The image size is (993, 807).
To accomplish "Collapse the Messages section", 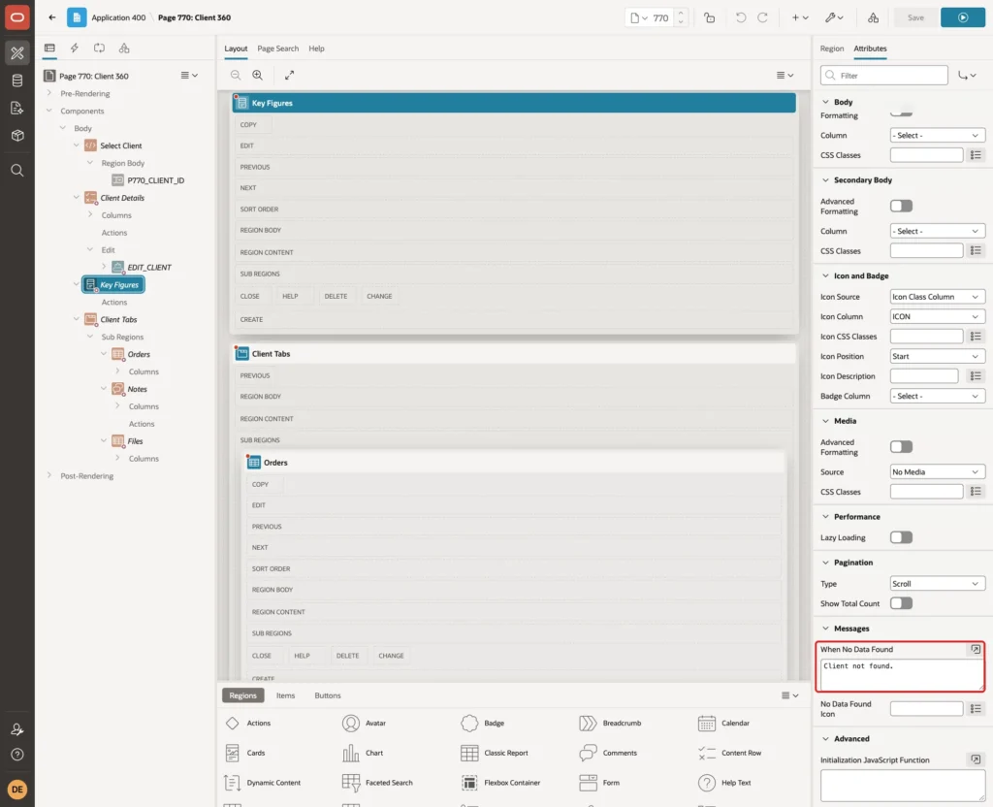I will coord(825,629).
